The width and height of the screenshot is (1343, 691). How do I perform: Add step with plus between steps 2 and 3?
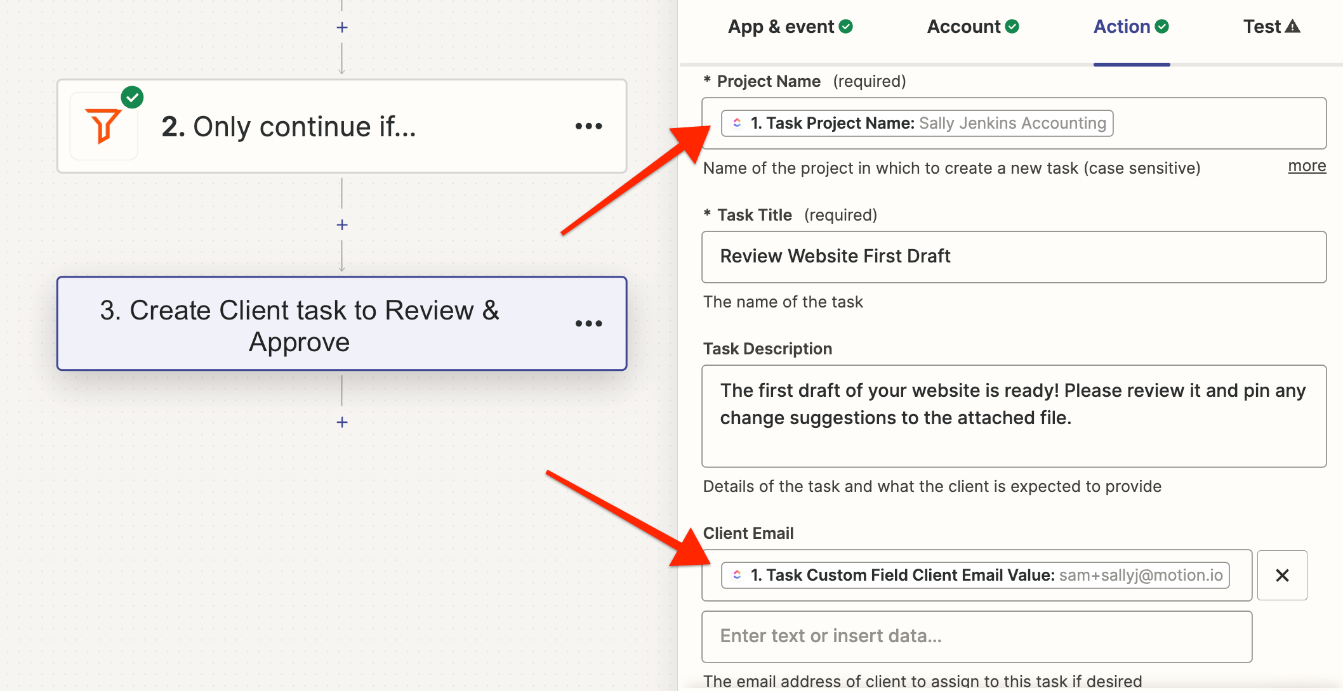tap(342, 225)
